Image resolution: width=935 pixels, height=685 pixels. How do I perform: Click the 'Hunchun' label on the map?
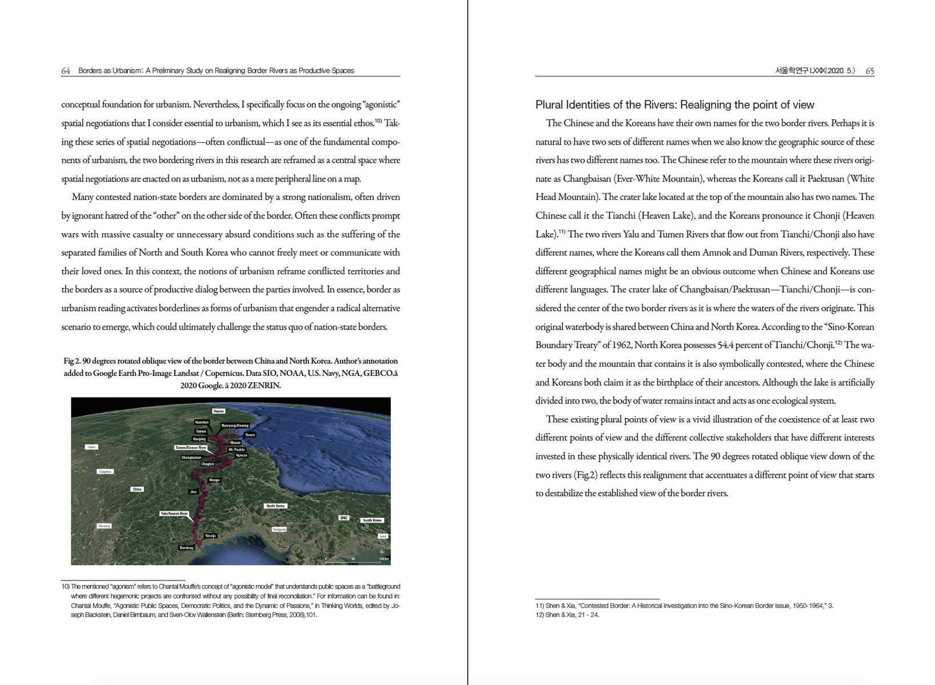202,422
